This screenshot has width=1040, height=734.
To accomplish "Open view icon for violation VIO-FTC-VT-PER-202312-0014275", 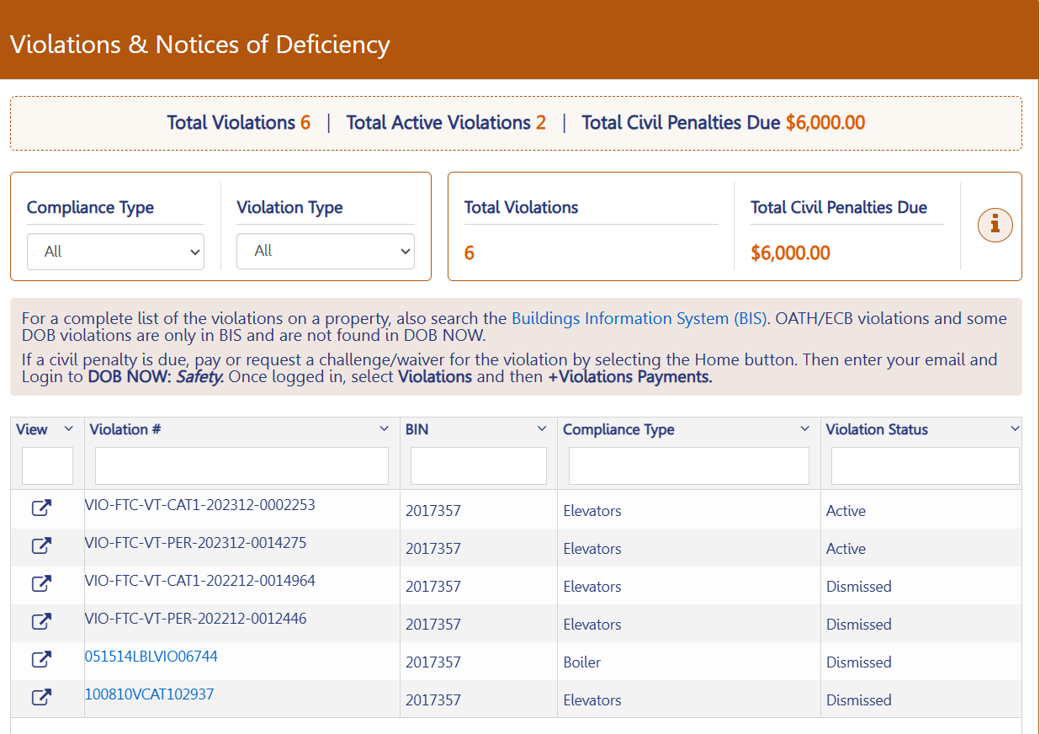I will [x=41, y=546].
